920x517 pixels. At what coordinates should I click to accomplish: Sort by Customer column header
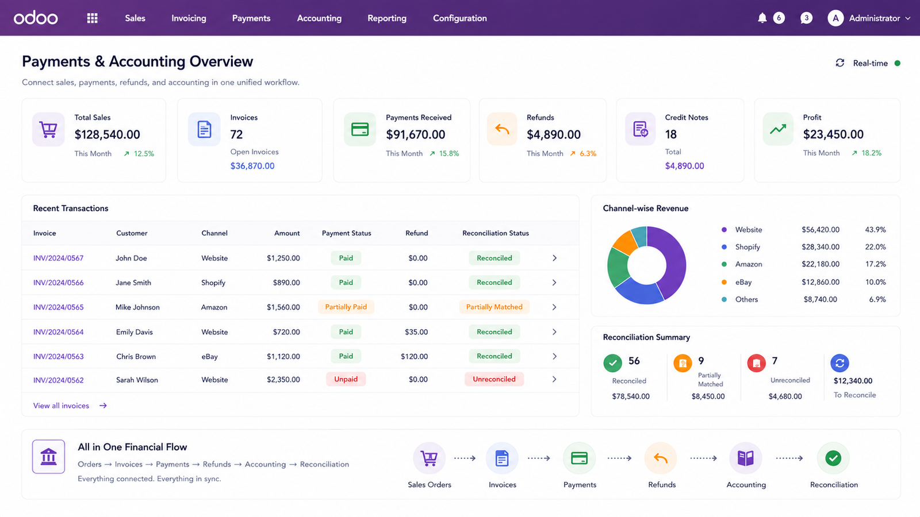click(x=132, y=233)
